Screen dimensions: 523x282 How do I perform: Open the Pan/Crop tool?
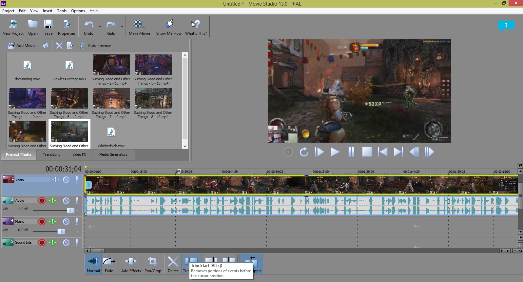pyautogui.click(x=153, y=264)
